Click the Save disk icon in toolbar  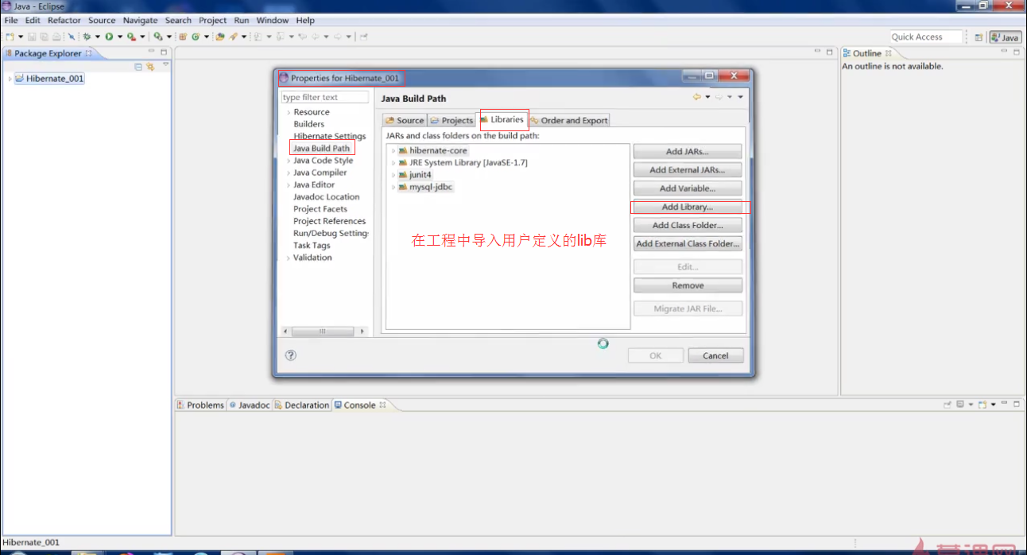click(32, 37)
